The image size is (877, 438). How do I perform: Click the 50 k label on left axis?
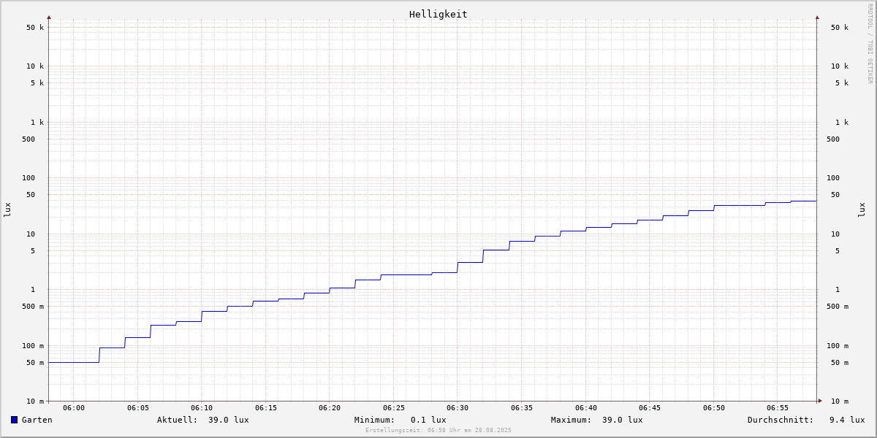coord(35,28)
